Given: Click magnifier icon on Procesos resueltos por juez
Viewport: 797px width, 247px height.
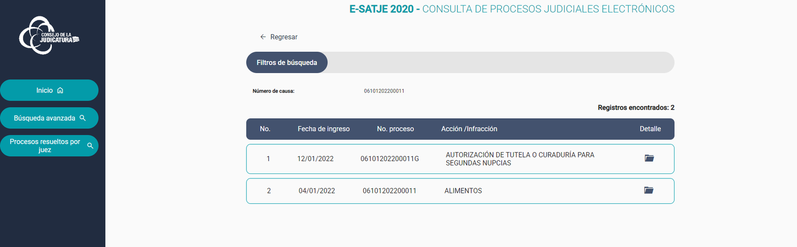Looking at the screenshot, I should tap(90, 146).
